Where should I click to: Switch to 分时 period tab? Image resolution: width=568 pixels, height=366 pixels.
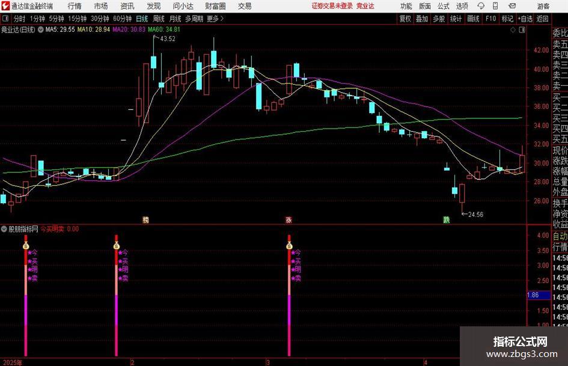(20, 19)
